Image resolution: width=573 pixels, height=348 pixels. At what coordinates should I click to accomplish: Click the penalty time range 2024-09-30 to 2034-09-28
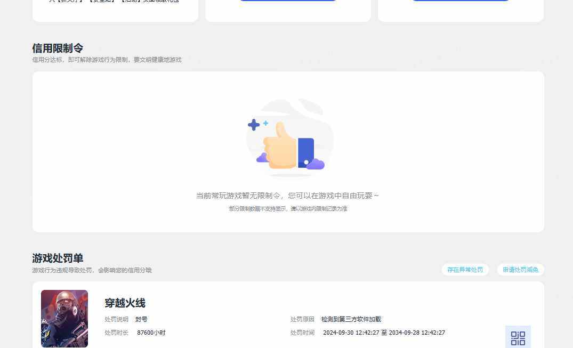[384, 333]
